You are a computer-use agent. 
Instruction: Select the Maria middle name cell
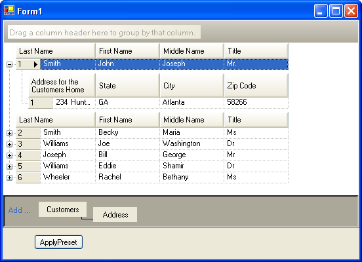coord(192,132)
